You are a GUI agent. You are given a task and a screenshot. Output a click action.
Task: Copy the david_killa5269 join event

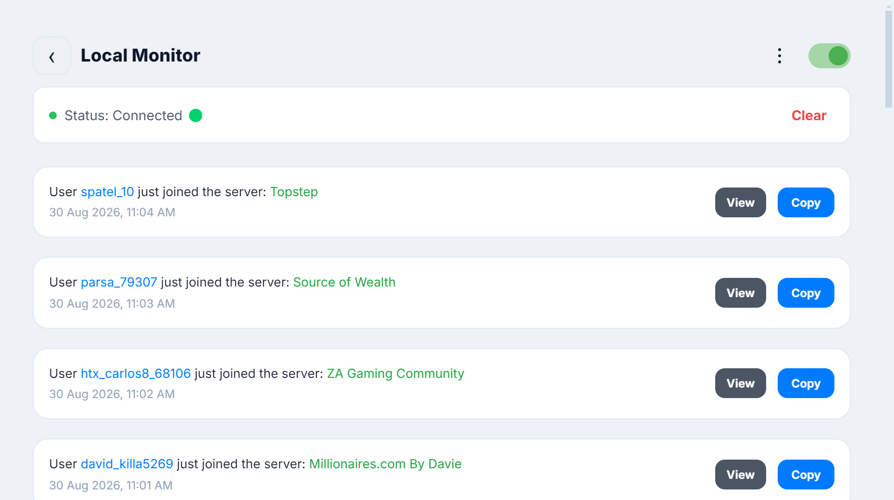[806, 475]
